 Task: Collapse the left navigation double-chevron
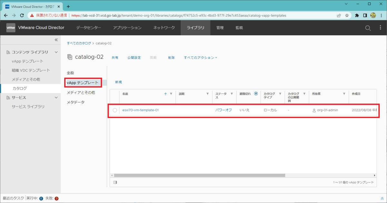coord(56,40)
